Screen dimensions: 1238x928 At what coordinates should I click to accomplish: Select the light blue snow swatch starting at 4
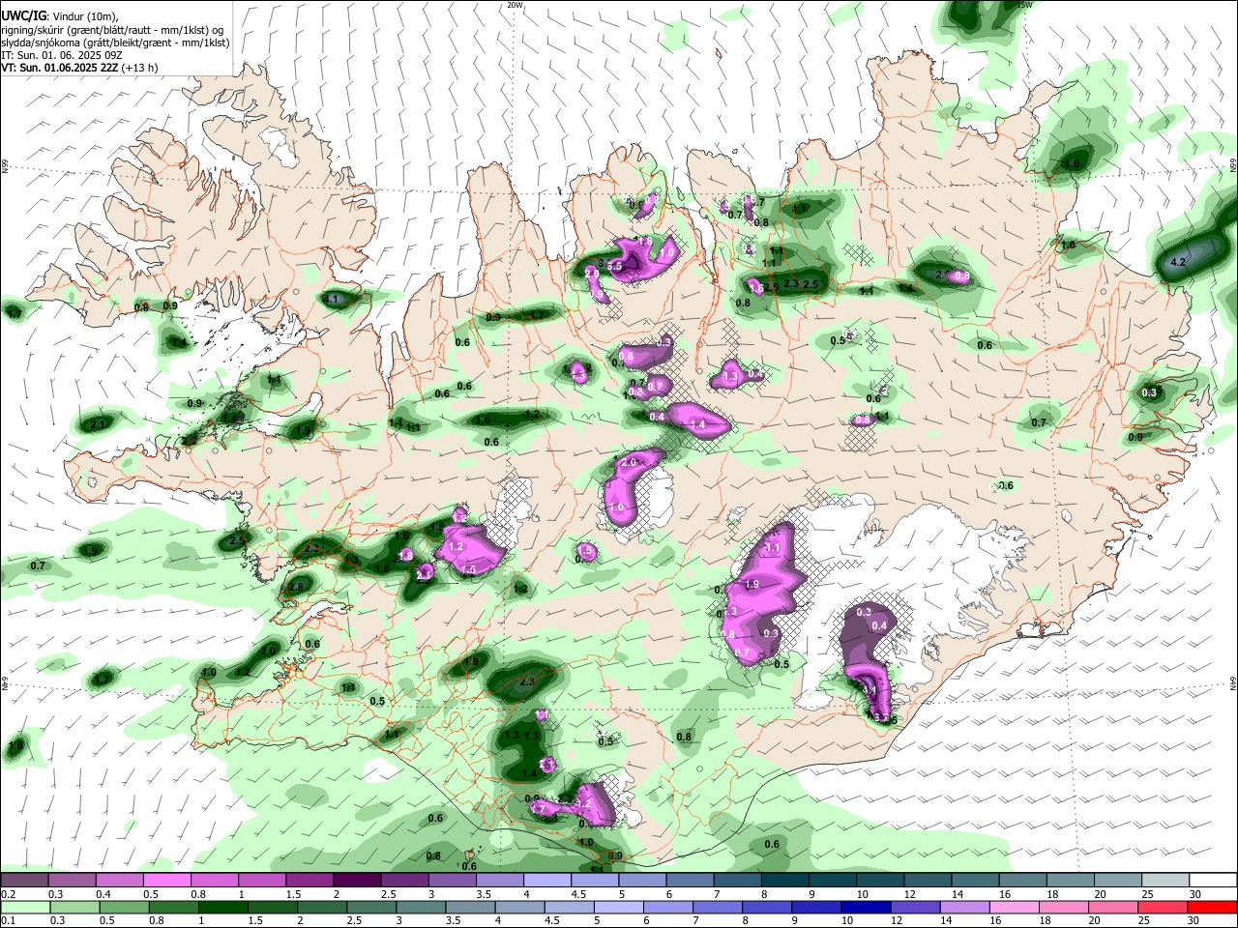[x=547, y=881]
